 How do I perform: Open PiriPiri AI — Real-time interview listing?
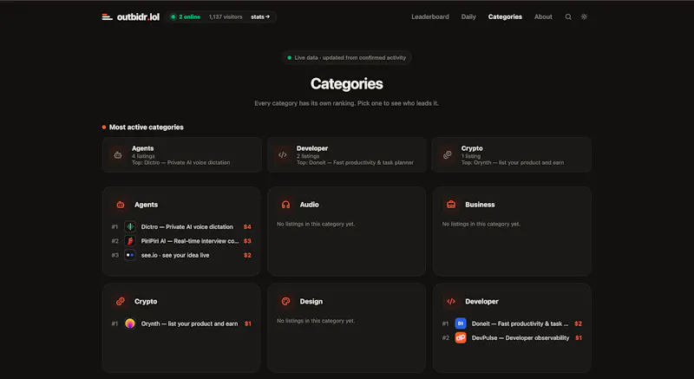(x=189, y=240)
